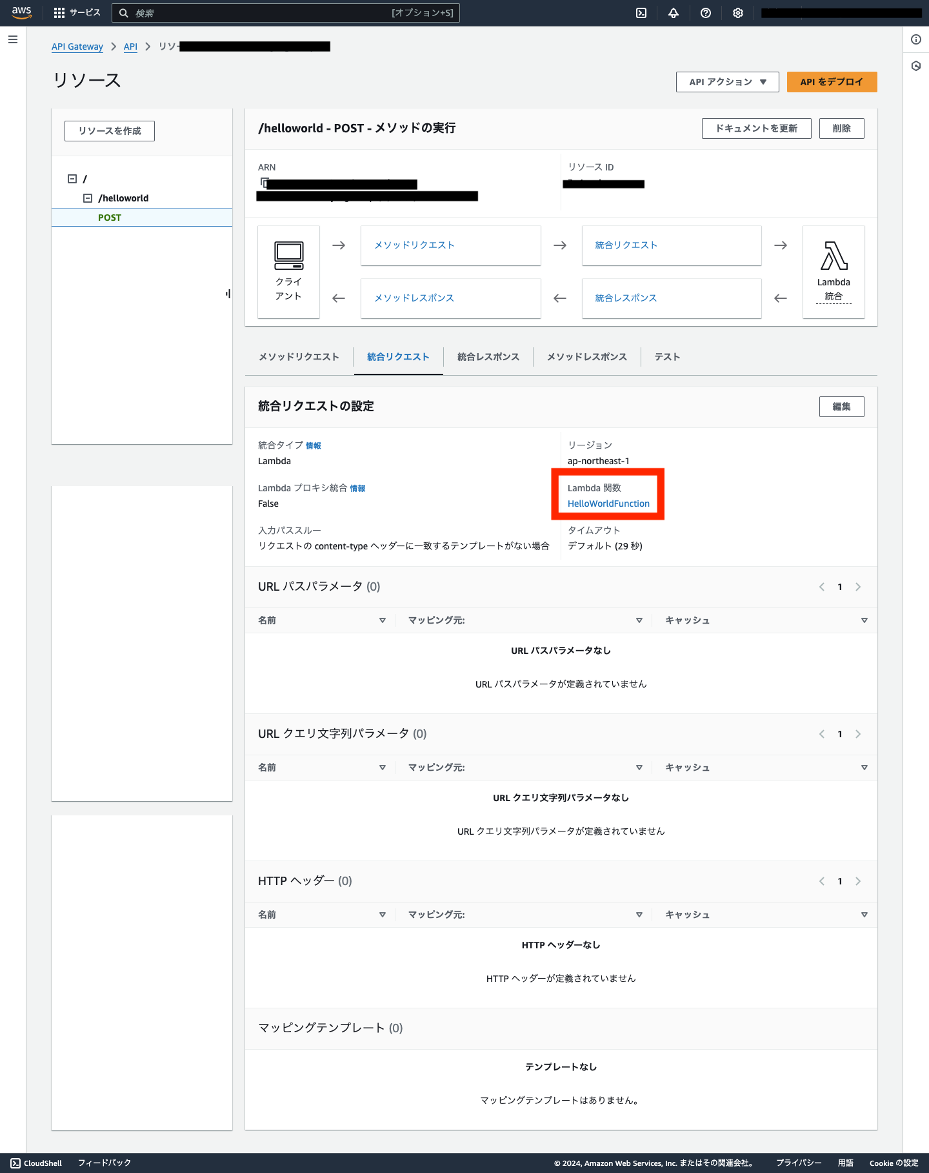Toggle the hamburger side navigation menu
Viewport: 929px width, 1173px height.
[13, 39]
